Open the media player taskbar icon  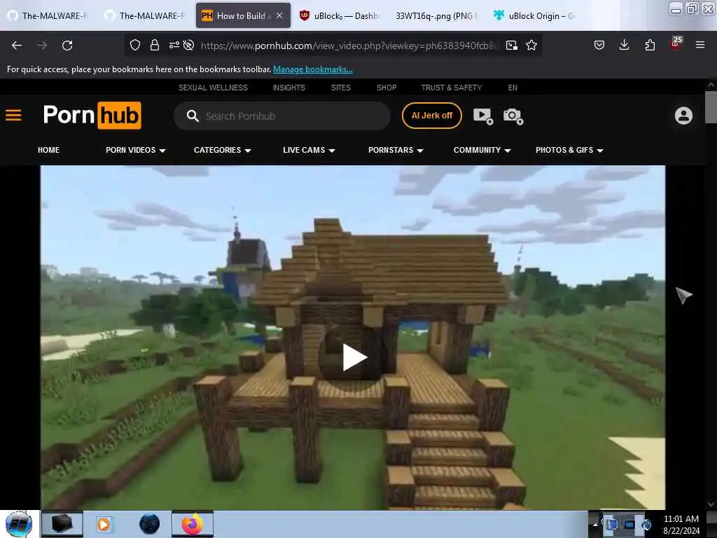[104, 524]
